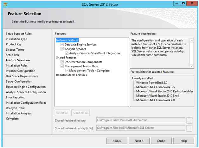Go back with the Back button
The width and height of the screenshot is (199, 148).
[117, 141]
